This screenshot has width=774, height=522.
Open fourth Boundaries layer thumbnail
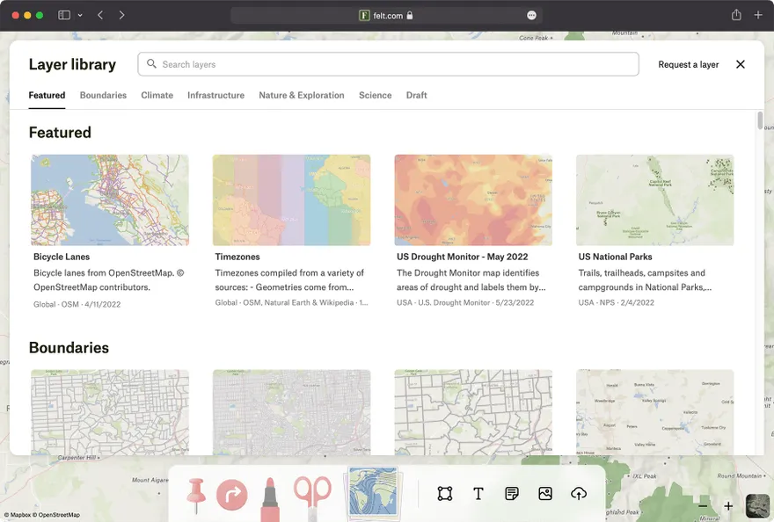pyautogui.click(x=654, y=412)
